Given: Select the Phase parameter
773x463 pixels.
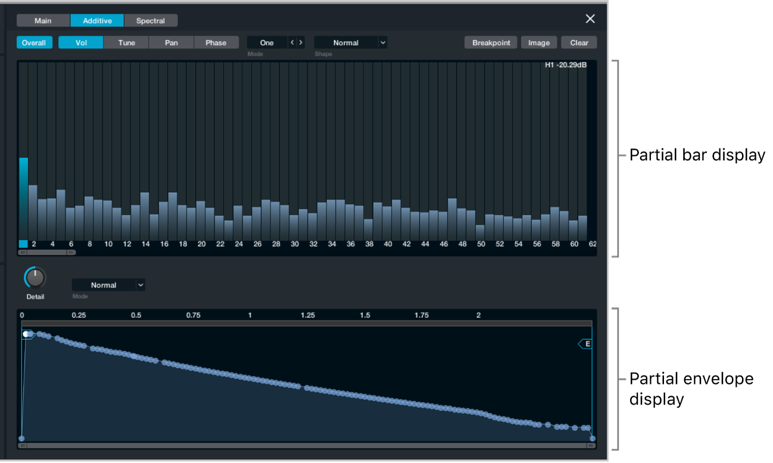Looking at the screenshot, I should [216, 42].
